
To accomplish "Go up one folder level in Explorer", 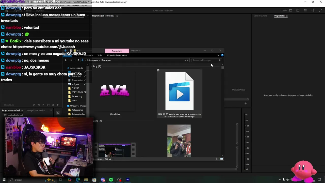I will pyautogui.click(x=78, y=60).
